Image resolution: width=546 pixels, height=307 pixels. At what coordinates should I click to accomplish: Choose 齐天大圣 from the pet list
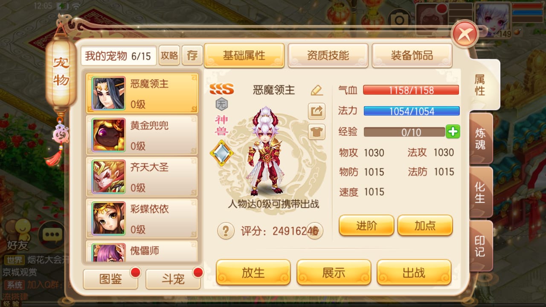click(x=142, y=177)
